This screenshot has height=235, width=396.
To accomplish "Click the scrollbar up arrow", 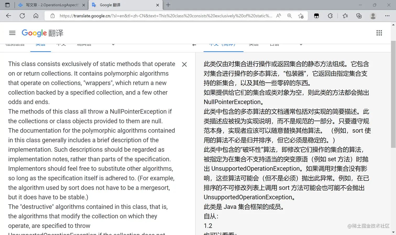I will tap(393, 25).
